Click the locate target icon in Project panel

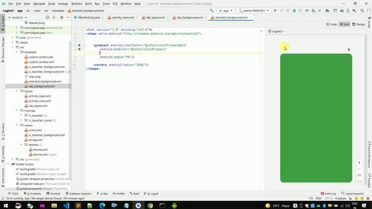[48, 17]
